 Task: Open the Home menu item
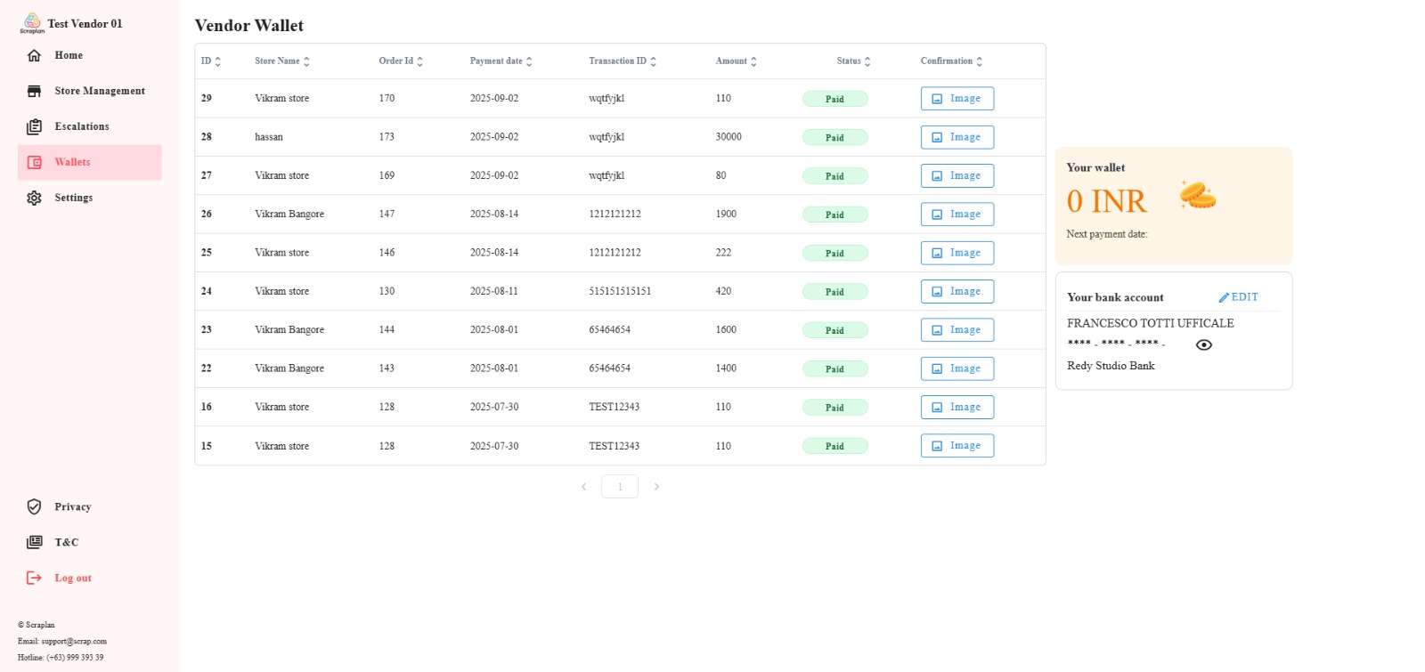pos(90,55)
